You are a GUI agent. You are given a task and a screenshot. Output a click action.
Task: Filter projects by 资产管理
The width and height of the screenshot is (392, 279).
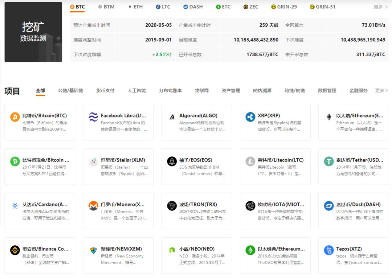231,90
